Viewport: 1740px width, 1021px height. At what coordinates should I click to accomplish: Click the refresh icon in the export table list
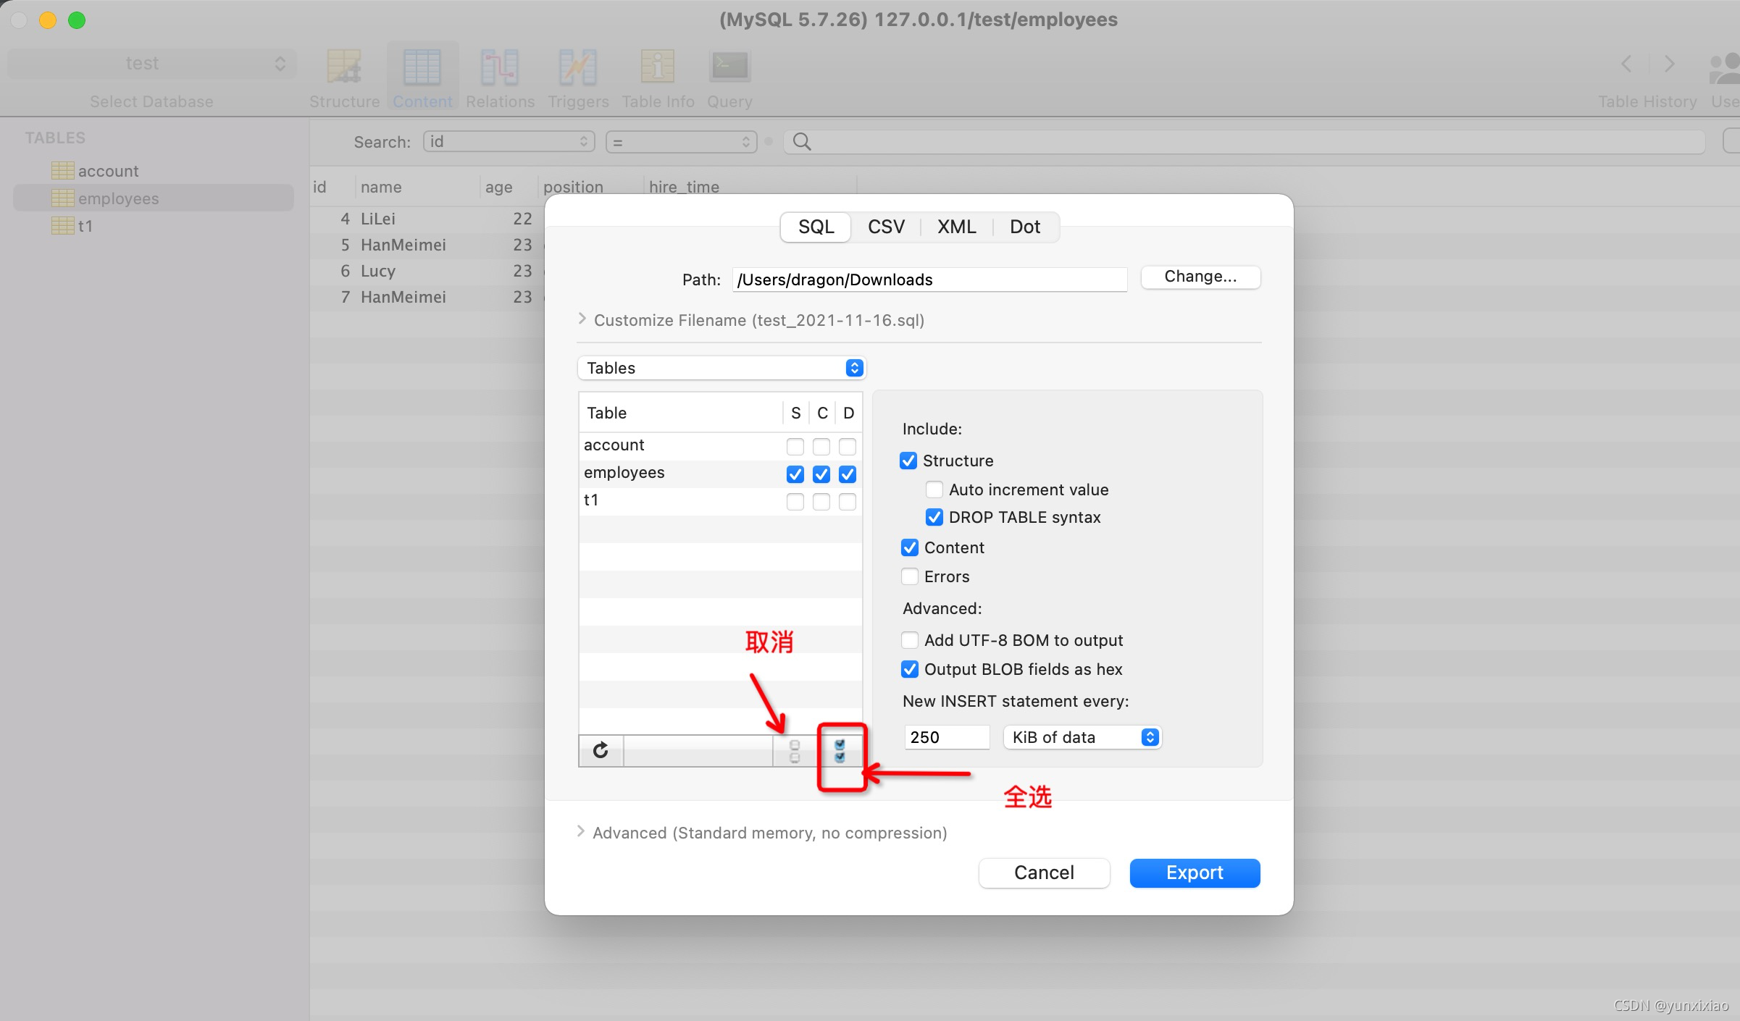click(600, 750)
